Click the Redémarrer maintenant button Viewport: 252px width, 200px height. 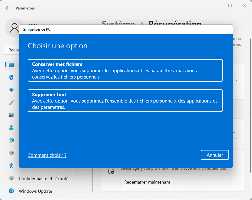147,182
